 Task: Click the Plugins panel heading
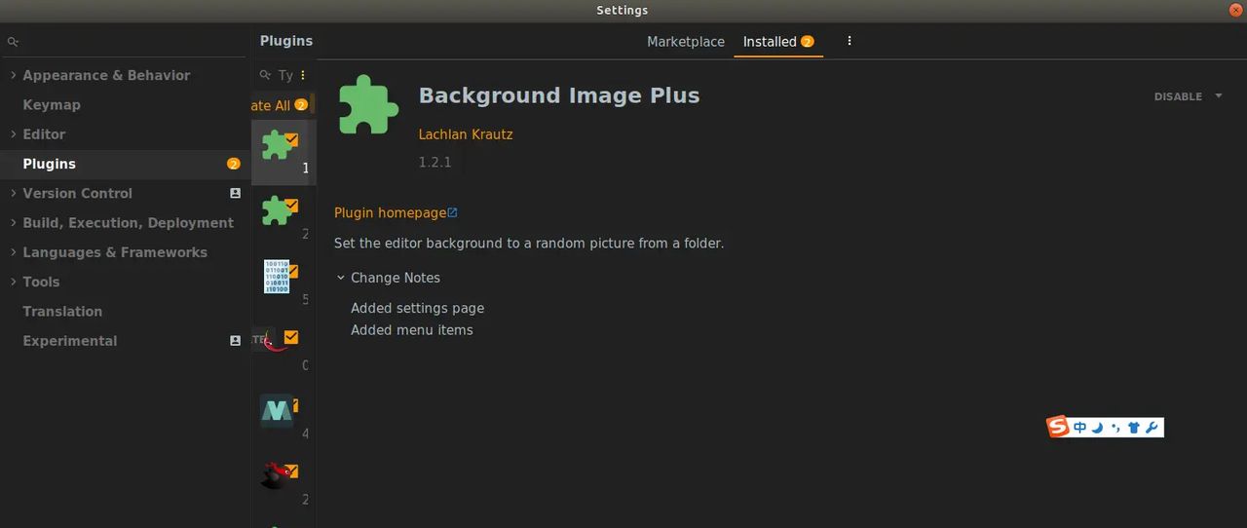tap(286, 41)
